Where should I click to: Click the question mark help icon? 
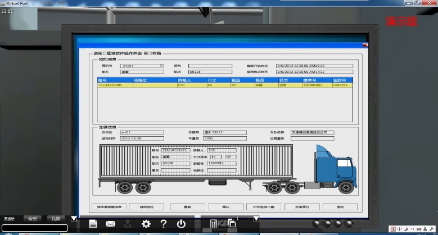pos(163,224)
